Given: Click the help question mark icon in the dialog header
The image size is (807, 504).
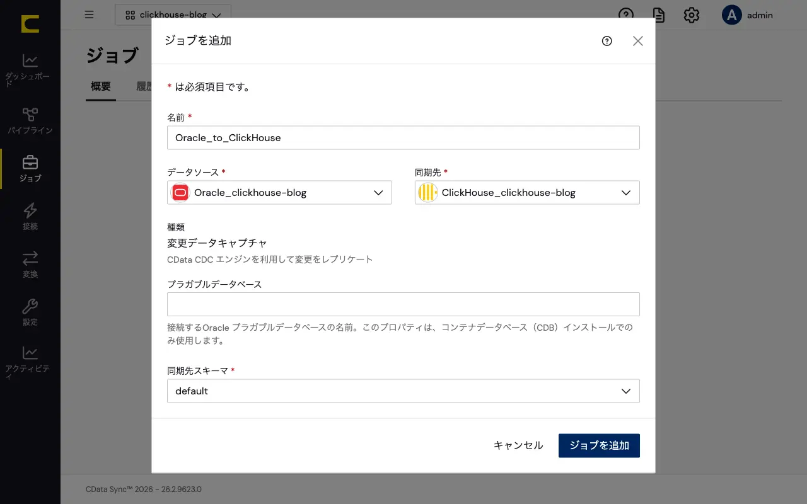Looking at the screenshot, I should coord(607,41).
